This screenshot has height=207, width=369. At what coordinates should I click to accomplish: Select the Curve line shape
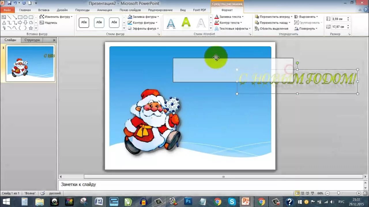(14, 28)
